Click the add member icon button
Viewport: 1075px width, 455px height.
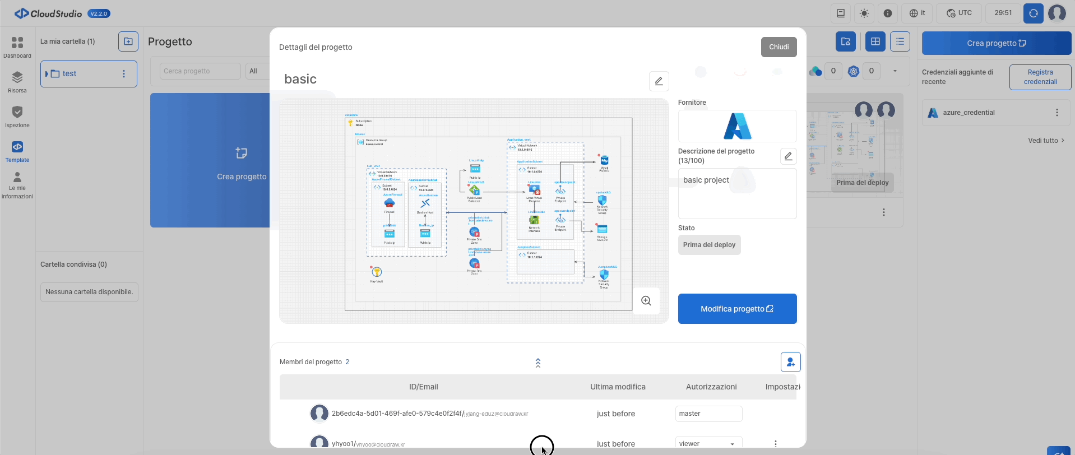point(790,362)
